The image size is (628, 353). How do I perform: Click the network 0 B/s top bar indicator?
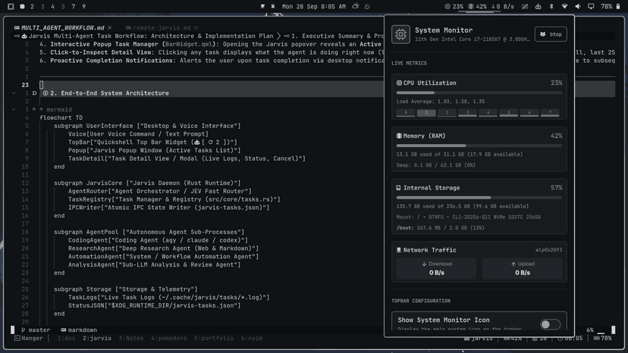[503, 6]
